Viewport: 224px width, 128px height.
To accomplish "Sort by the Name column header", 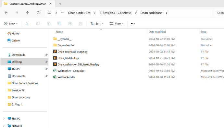I will click(59, 32).
